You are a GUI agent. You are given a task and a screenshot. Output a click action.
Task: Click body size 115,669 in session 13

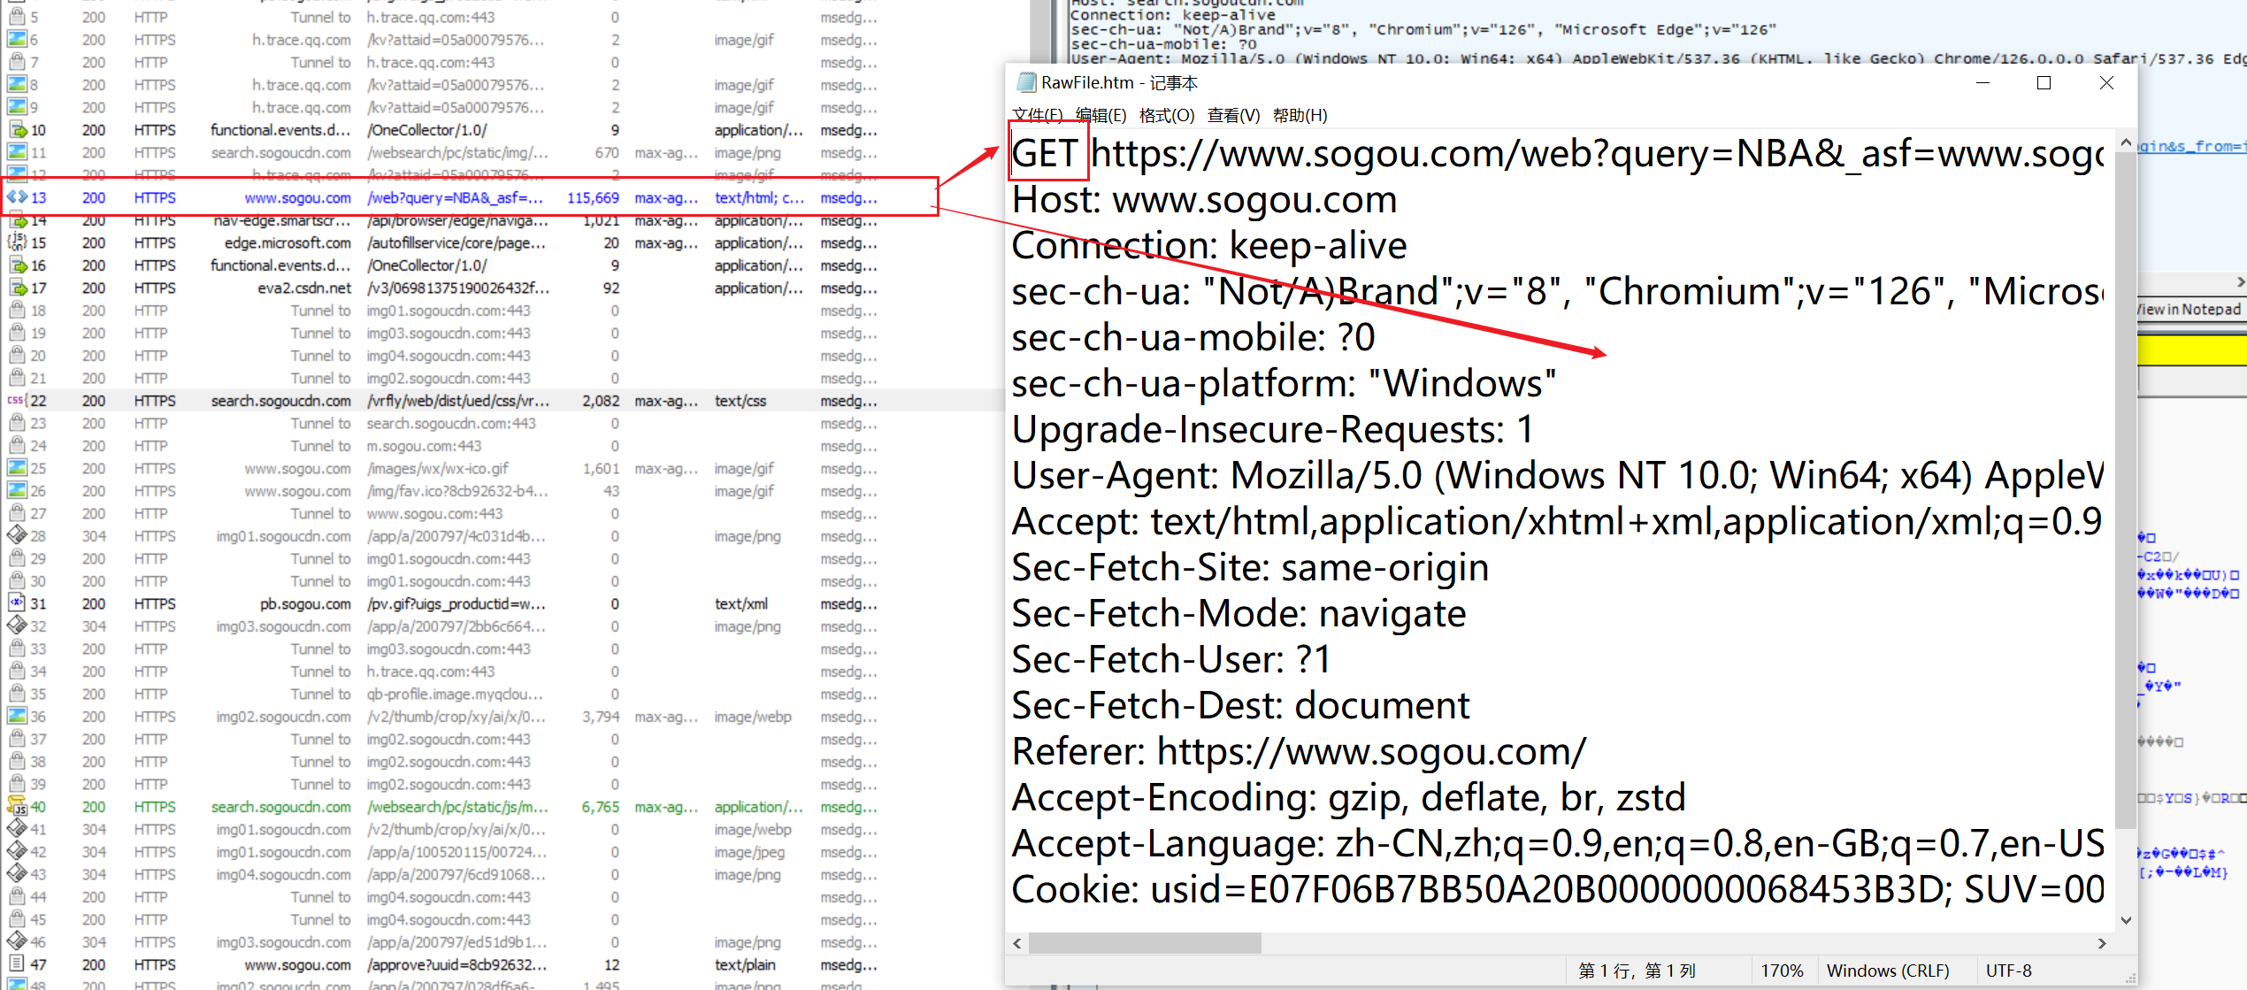[593, 197]
